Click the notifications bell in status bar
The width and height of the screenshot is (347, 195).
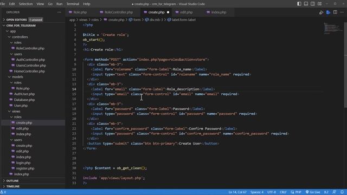tap(342, 192)
